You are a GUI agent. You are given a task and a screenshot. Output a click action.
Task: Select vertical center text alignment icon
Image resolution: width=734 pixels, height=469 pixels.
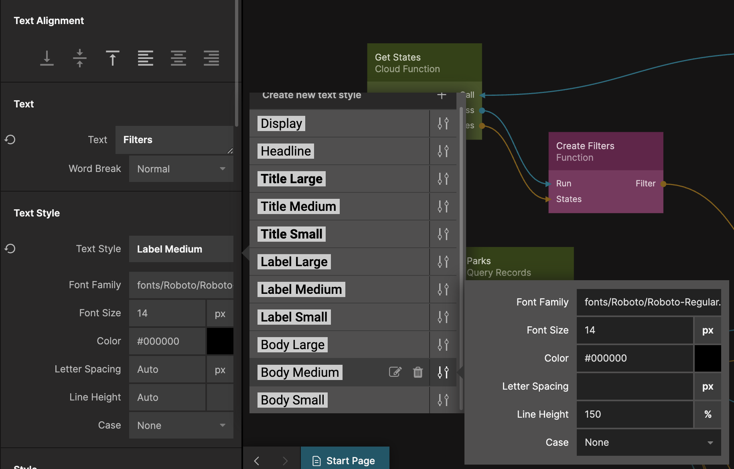click(80, 58)
